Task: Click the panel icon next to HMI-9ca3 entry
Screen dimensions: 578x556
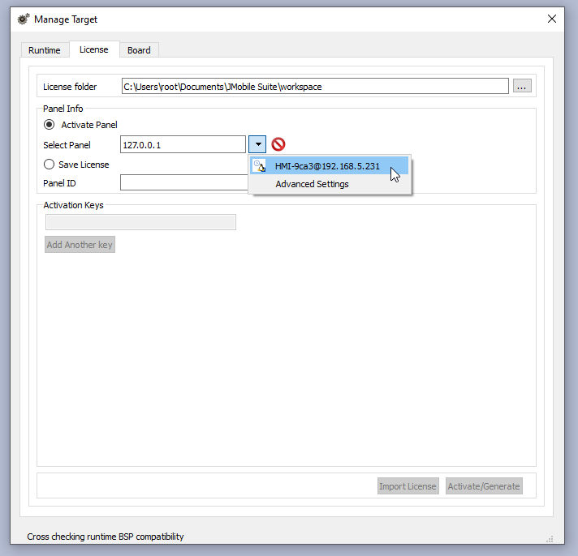Action: coord(259,166)
